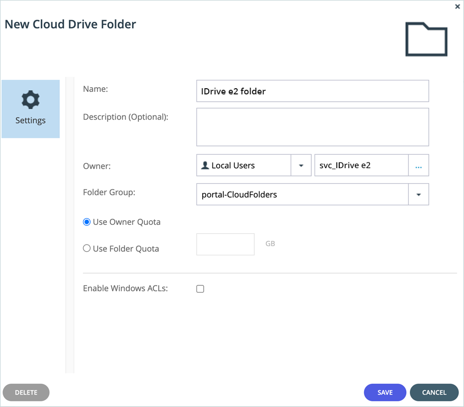Open the portal-CloudFolders combo box
Viewport: 464px width, 407px height.
tap(302, 194)
